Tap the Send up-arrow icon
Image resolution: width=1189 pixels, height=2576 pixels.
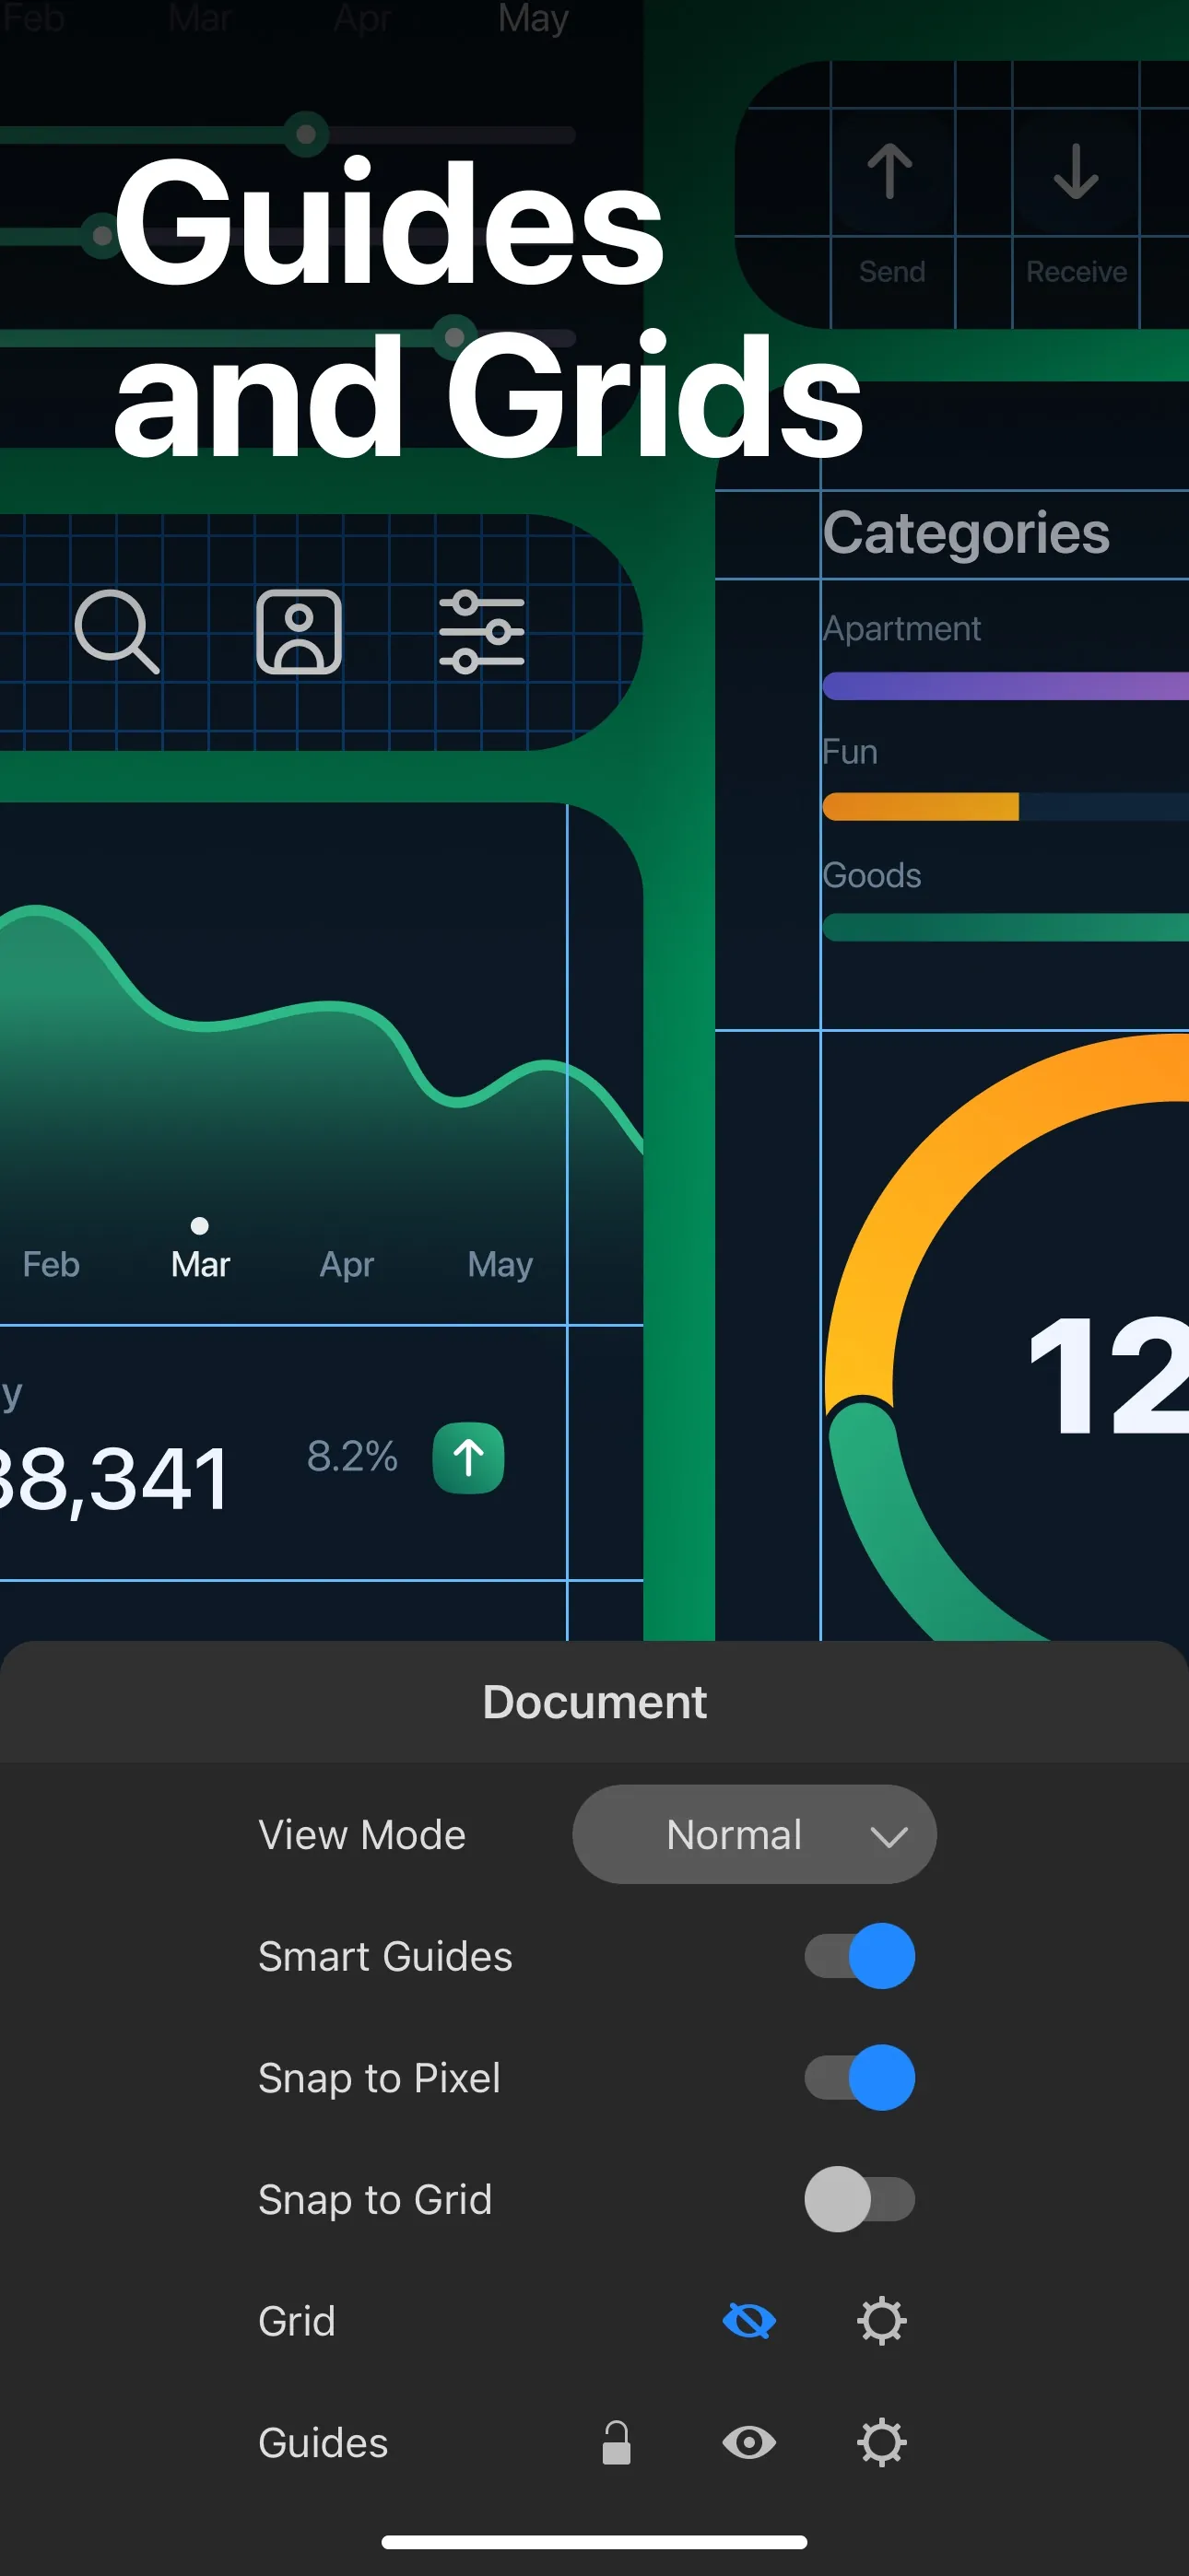(x=889, y=171)
